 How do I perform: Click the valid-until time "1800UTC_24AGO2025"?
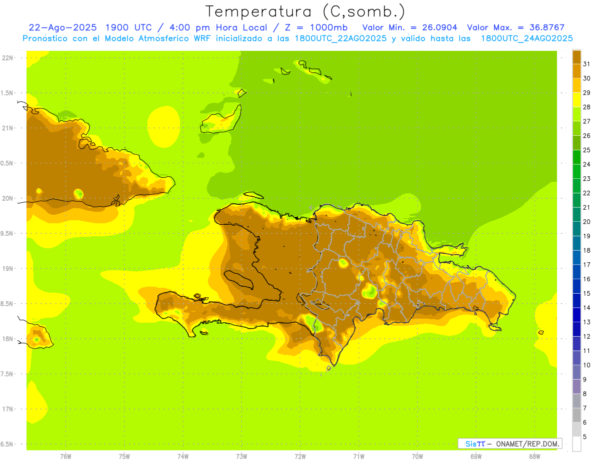click(526, 38)
